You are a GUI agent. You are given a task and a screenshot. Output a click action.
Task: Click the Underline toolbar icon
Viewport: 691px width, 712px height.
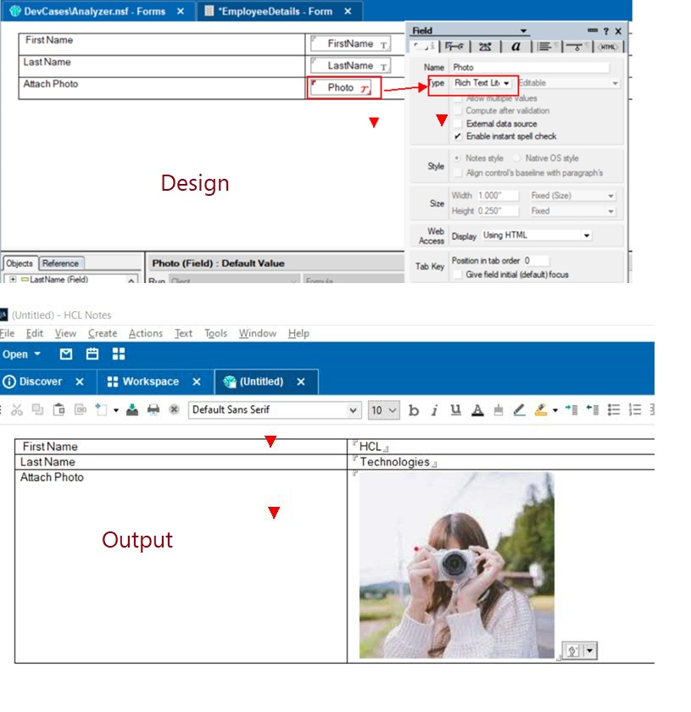(455, 410)
